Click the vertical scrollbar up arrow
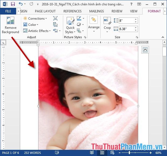Screen dimensions: 167x156 pos(164,42)
